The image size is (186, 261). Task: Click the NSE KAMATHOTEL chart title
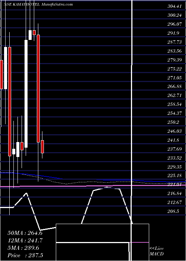tap(22, 4)
